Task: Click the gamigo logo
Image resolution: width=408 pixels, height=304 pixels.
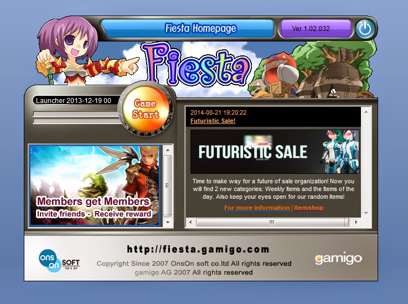Action: 338,259
